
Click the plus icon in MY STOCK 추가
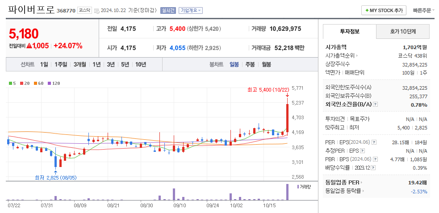[x=367, y=11]
